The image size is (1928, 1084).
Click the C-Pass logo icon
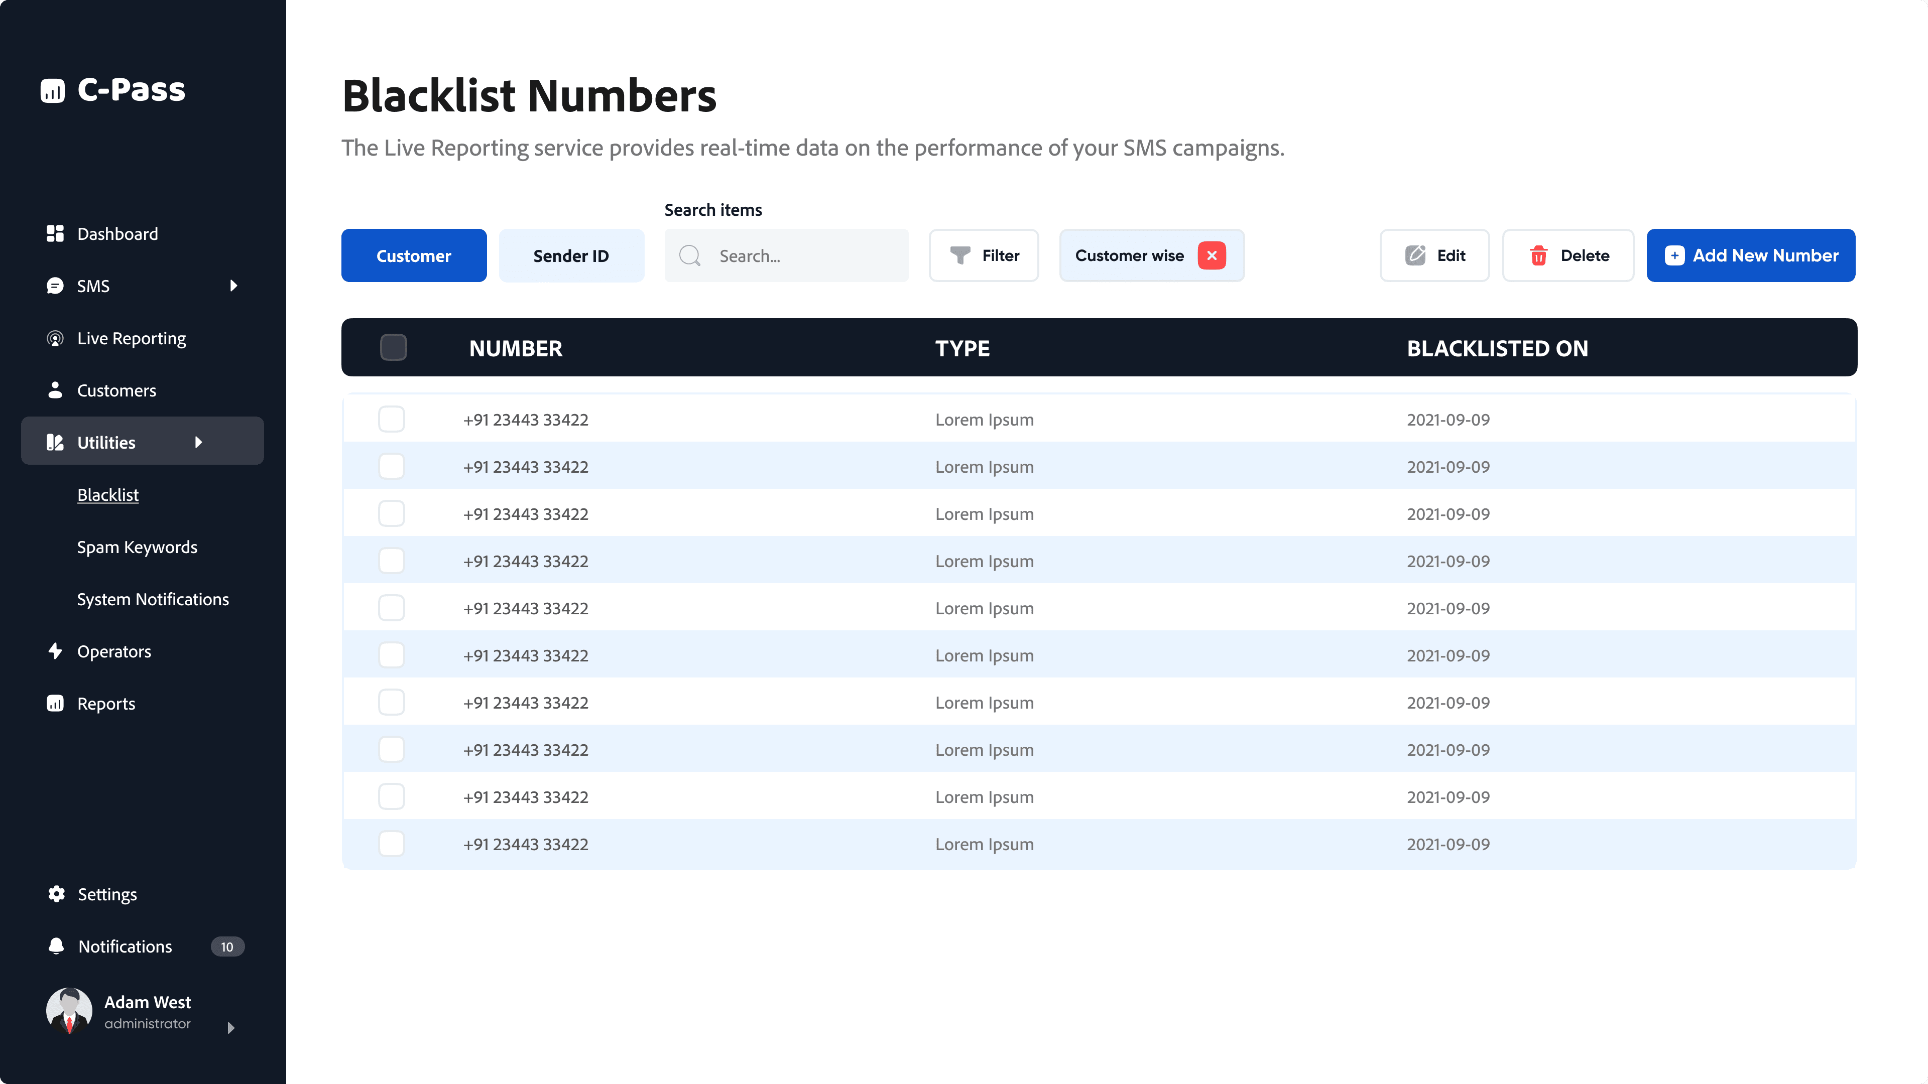52,90
